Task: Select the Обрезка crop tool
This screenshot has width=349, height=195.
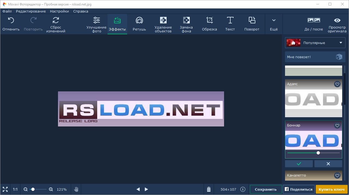Action: coord(209,24)
